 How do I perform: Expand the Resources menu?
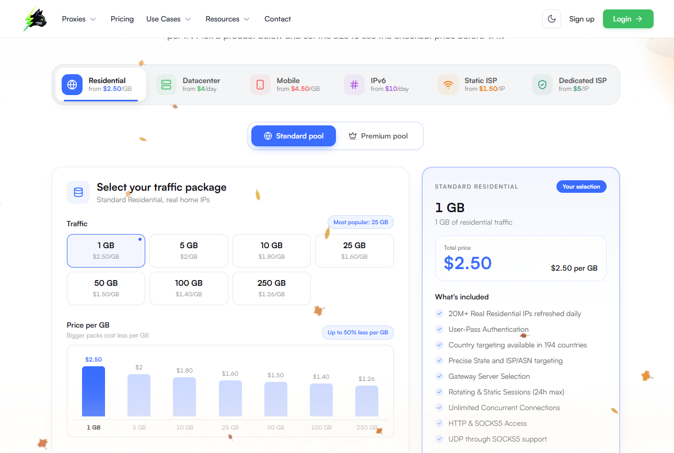[x=228, y=19]
